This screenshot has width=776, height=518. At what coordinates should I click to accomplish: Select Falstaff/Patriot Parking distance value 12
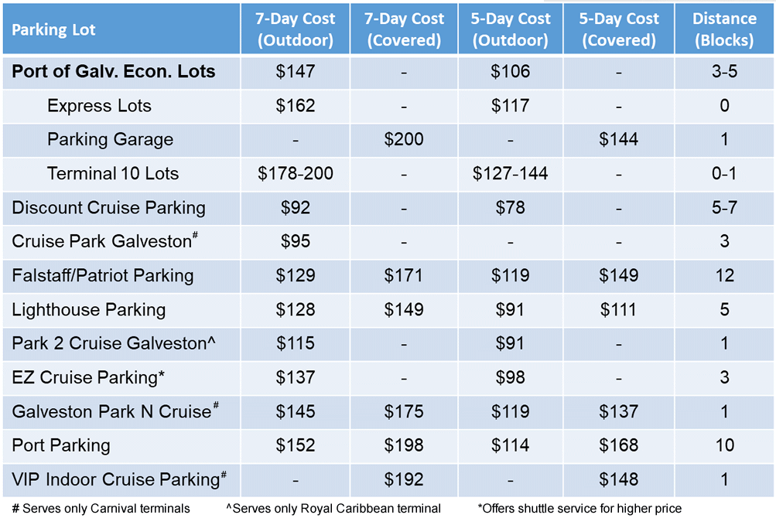point(724,275)
